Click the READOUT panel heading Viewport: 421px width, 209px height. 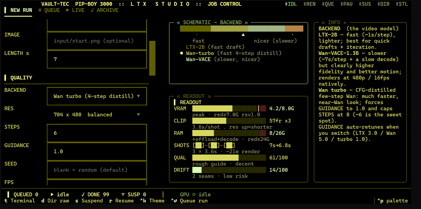click(x=188, y=103)
